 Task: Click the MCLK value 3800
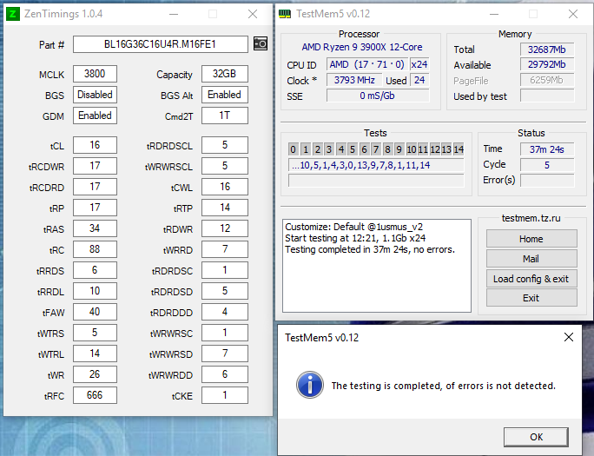95,74
